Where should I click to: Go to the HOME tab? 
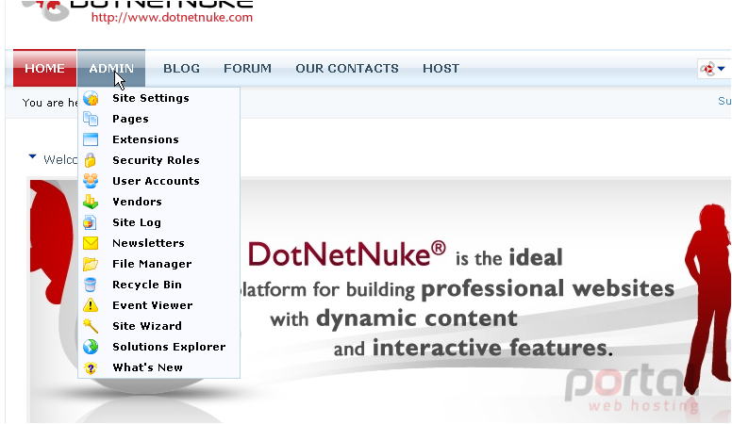(44, 68)
